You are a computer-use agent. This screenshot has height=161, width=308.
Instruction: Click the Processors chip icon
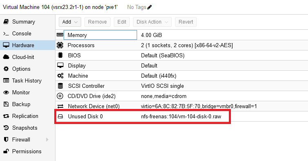(x=60, y=45)
